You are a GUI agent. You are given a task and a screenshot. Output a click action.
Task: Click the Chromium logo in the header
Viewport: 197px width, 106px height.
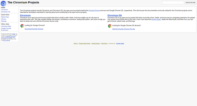click(x=3, y=4)
